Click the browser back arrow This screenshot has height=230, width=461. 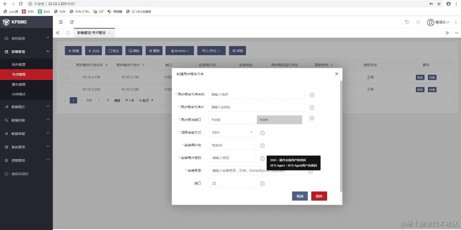[5, 4]
